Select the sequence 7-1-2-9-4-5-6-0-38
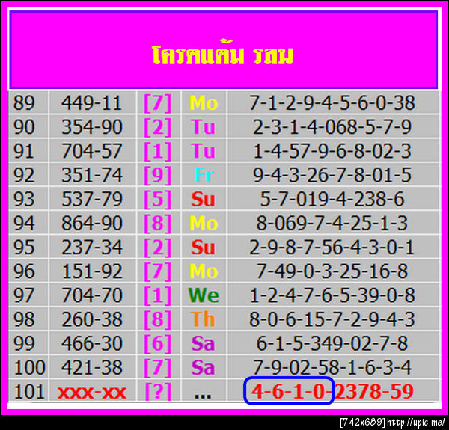 click(332, 102)
